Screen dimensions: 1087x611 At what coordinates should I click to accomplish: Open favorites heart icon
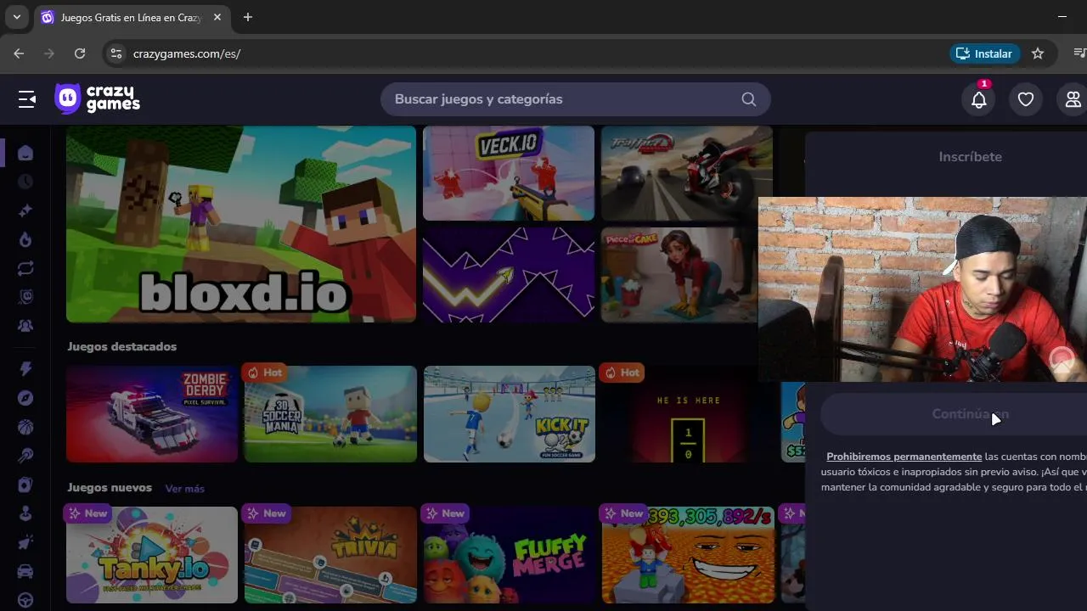(x=1026, y=99)
